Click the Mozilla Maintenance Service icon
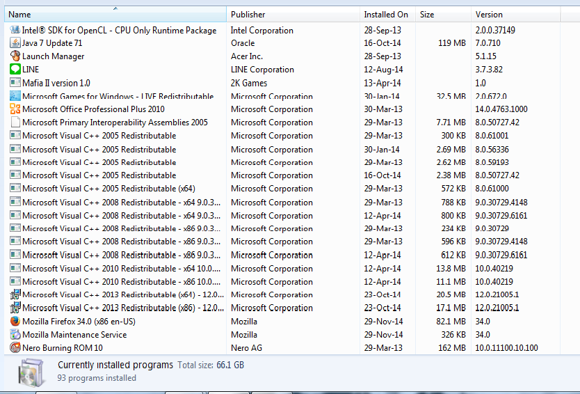The height and width of the screenshot is (394, 580). (15, 334)
